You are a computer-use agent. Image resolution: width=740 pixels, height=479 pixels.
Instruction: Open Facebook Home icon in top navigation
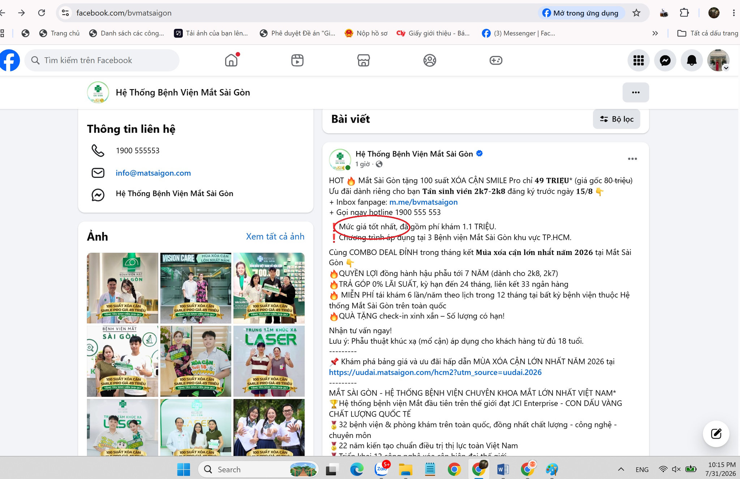click(231, 60)
